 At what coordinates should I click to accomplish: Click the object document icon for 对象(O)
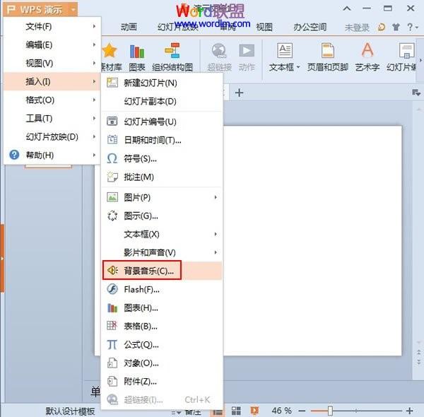click(x=112, y=363)
